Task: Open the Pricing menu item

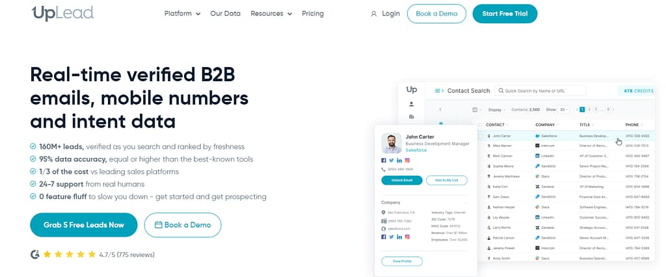Action: pyautogui.click(x=313, y=14)
